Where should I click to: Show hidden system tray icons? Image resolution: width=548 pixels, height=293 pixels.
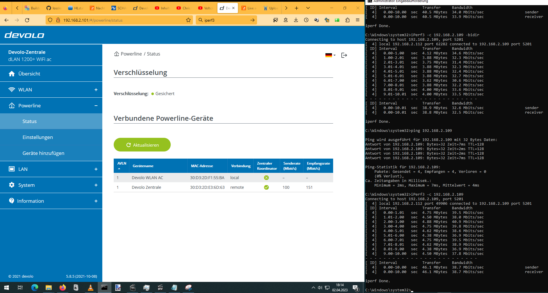tap(313, 288)
